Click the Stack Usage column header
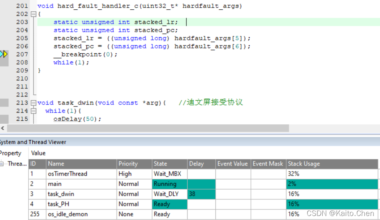The width and height of the screenshot is (380, 220). tap(332, 164)
